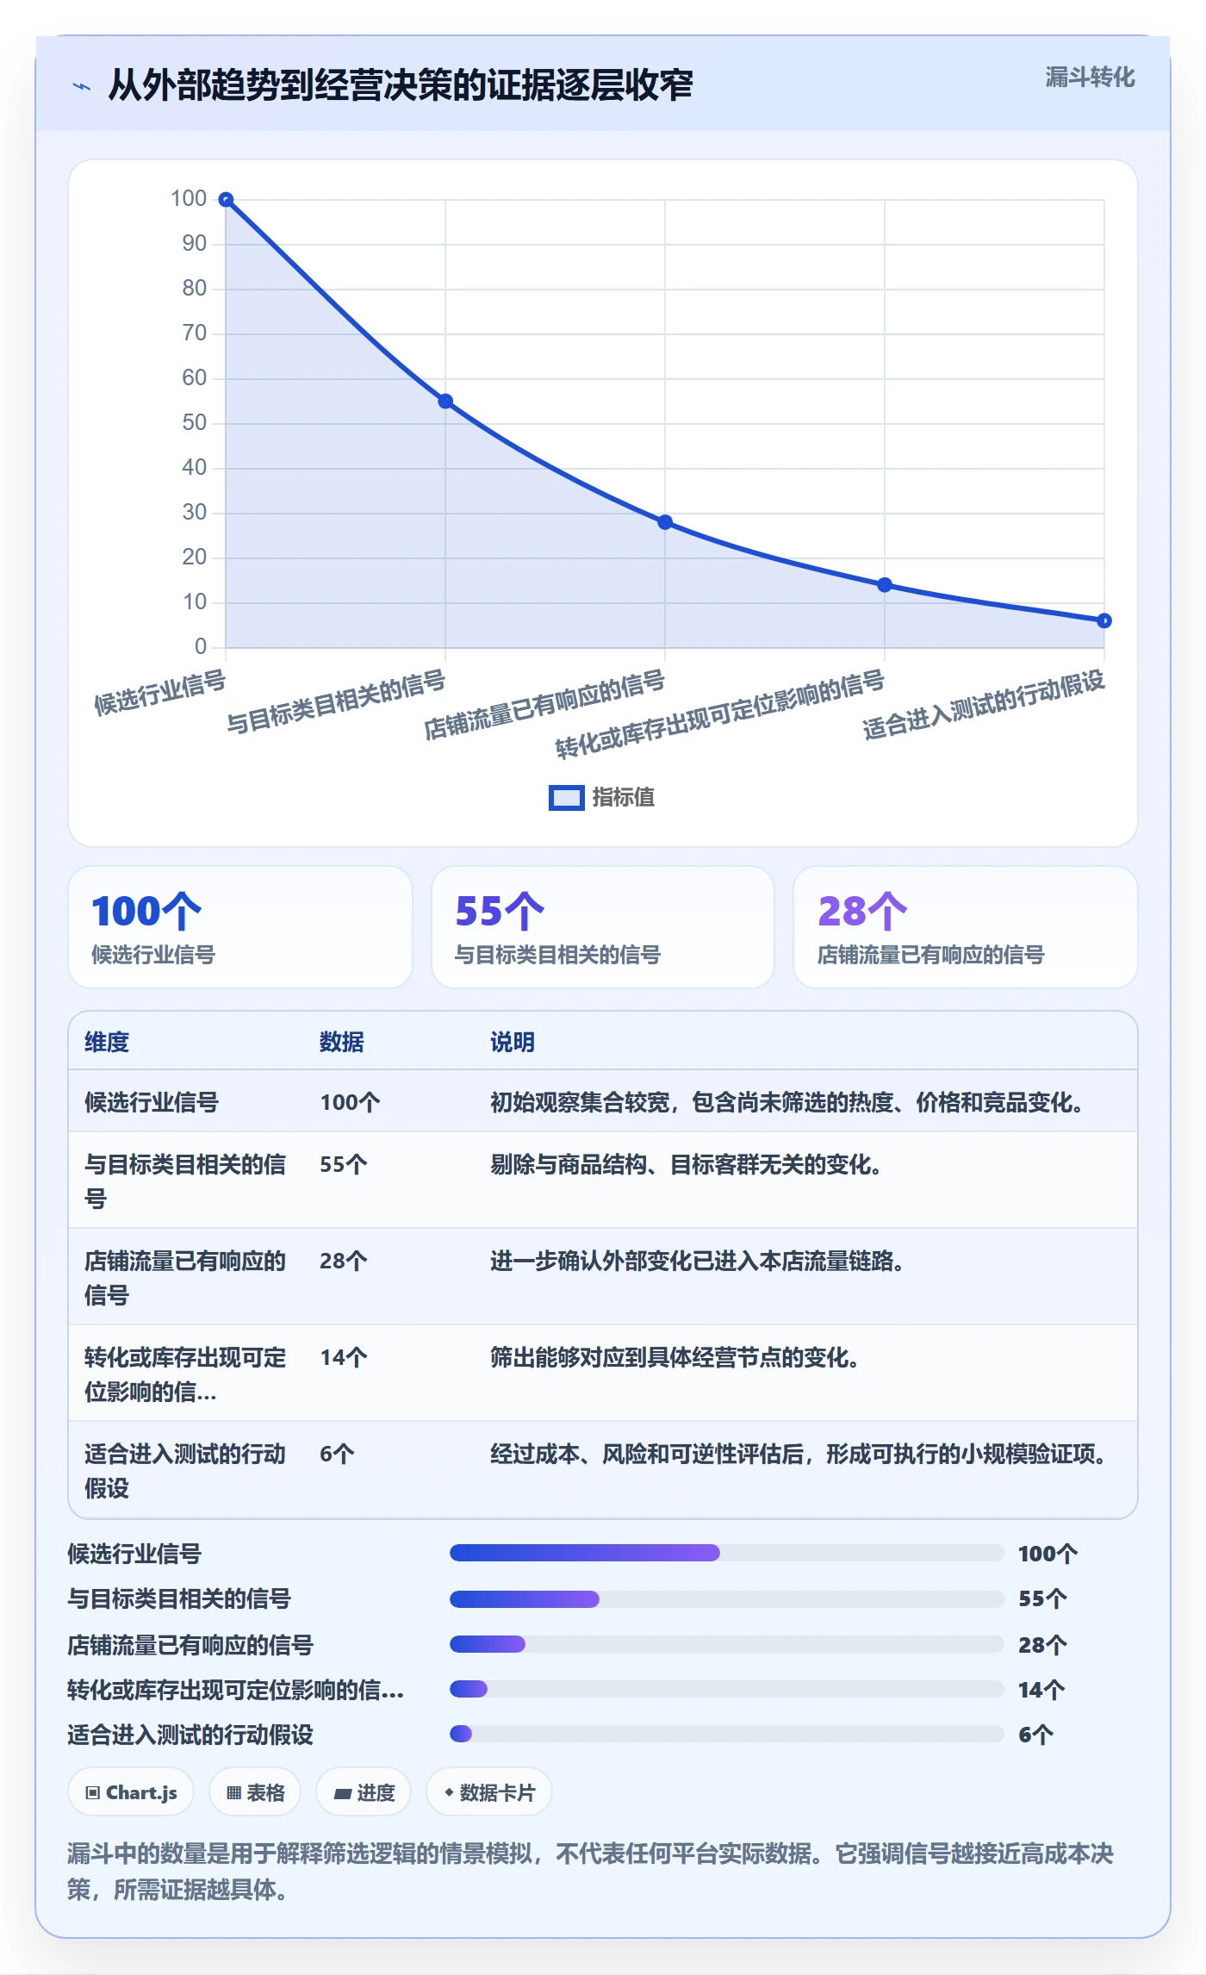
Task: Click the 店铺流量已有响应的信号 progress bar
Action: (x=726, y=1644)
